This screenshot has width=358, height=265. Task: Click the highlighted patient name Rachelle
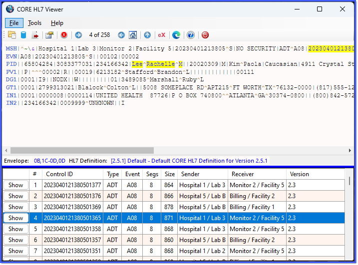[160, 64]
